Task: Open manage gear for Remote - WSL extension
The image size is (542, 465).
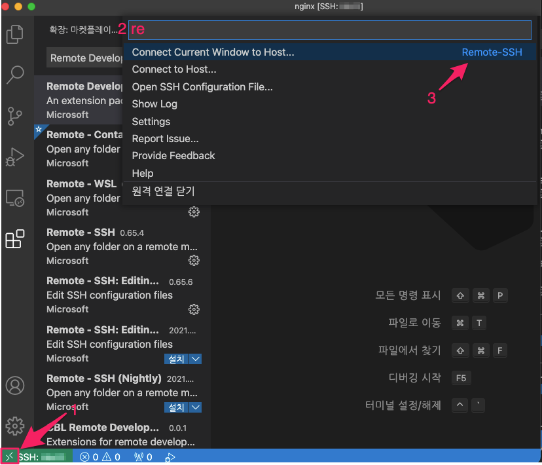Action: [x=194, y=212]
